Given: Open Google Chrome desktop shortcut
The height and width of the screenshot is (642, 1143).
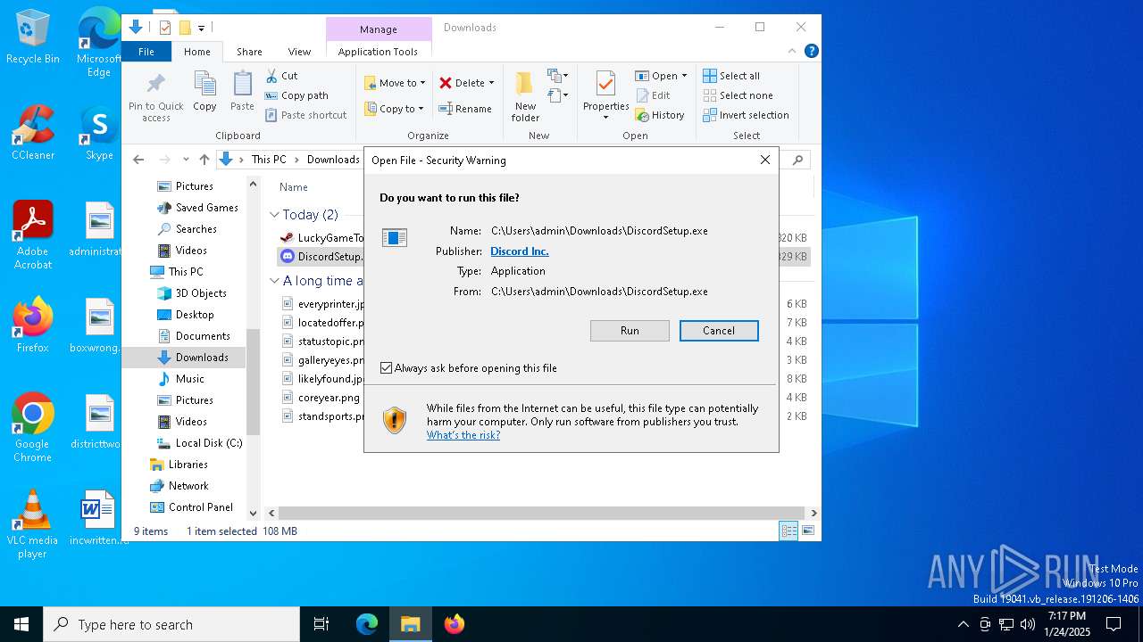Looking at the screenshot, I should point(33,428).
